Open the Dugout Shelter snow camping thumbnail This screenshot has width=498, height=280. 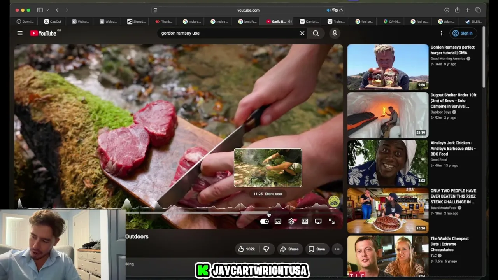click(388, 115)
